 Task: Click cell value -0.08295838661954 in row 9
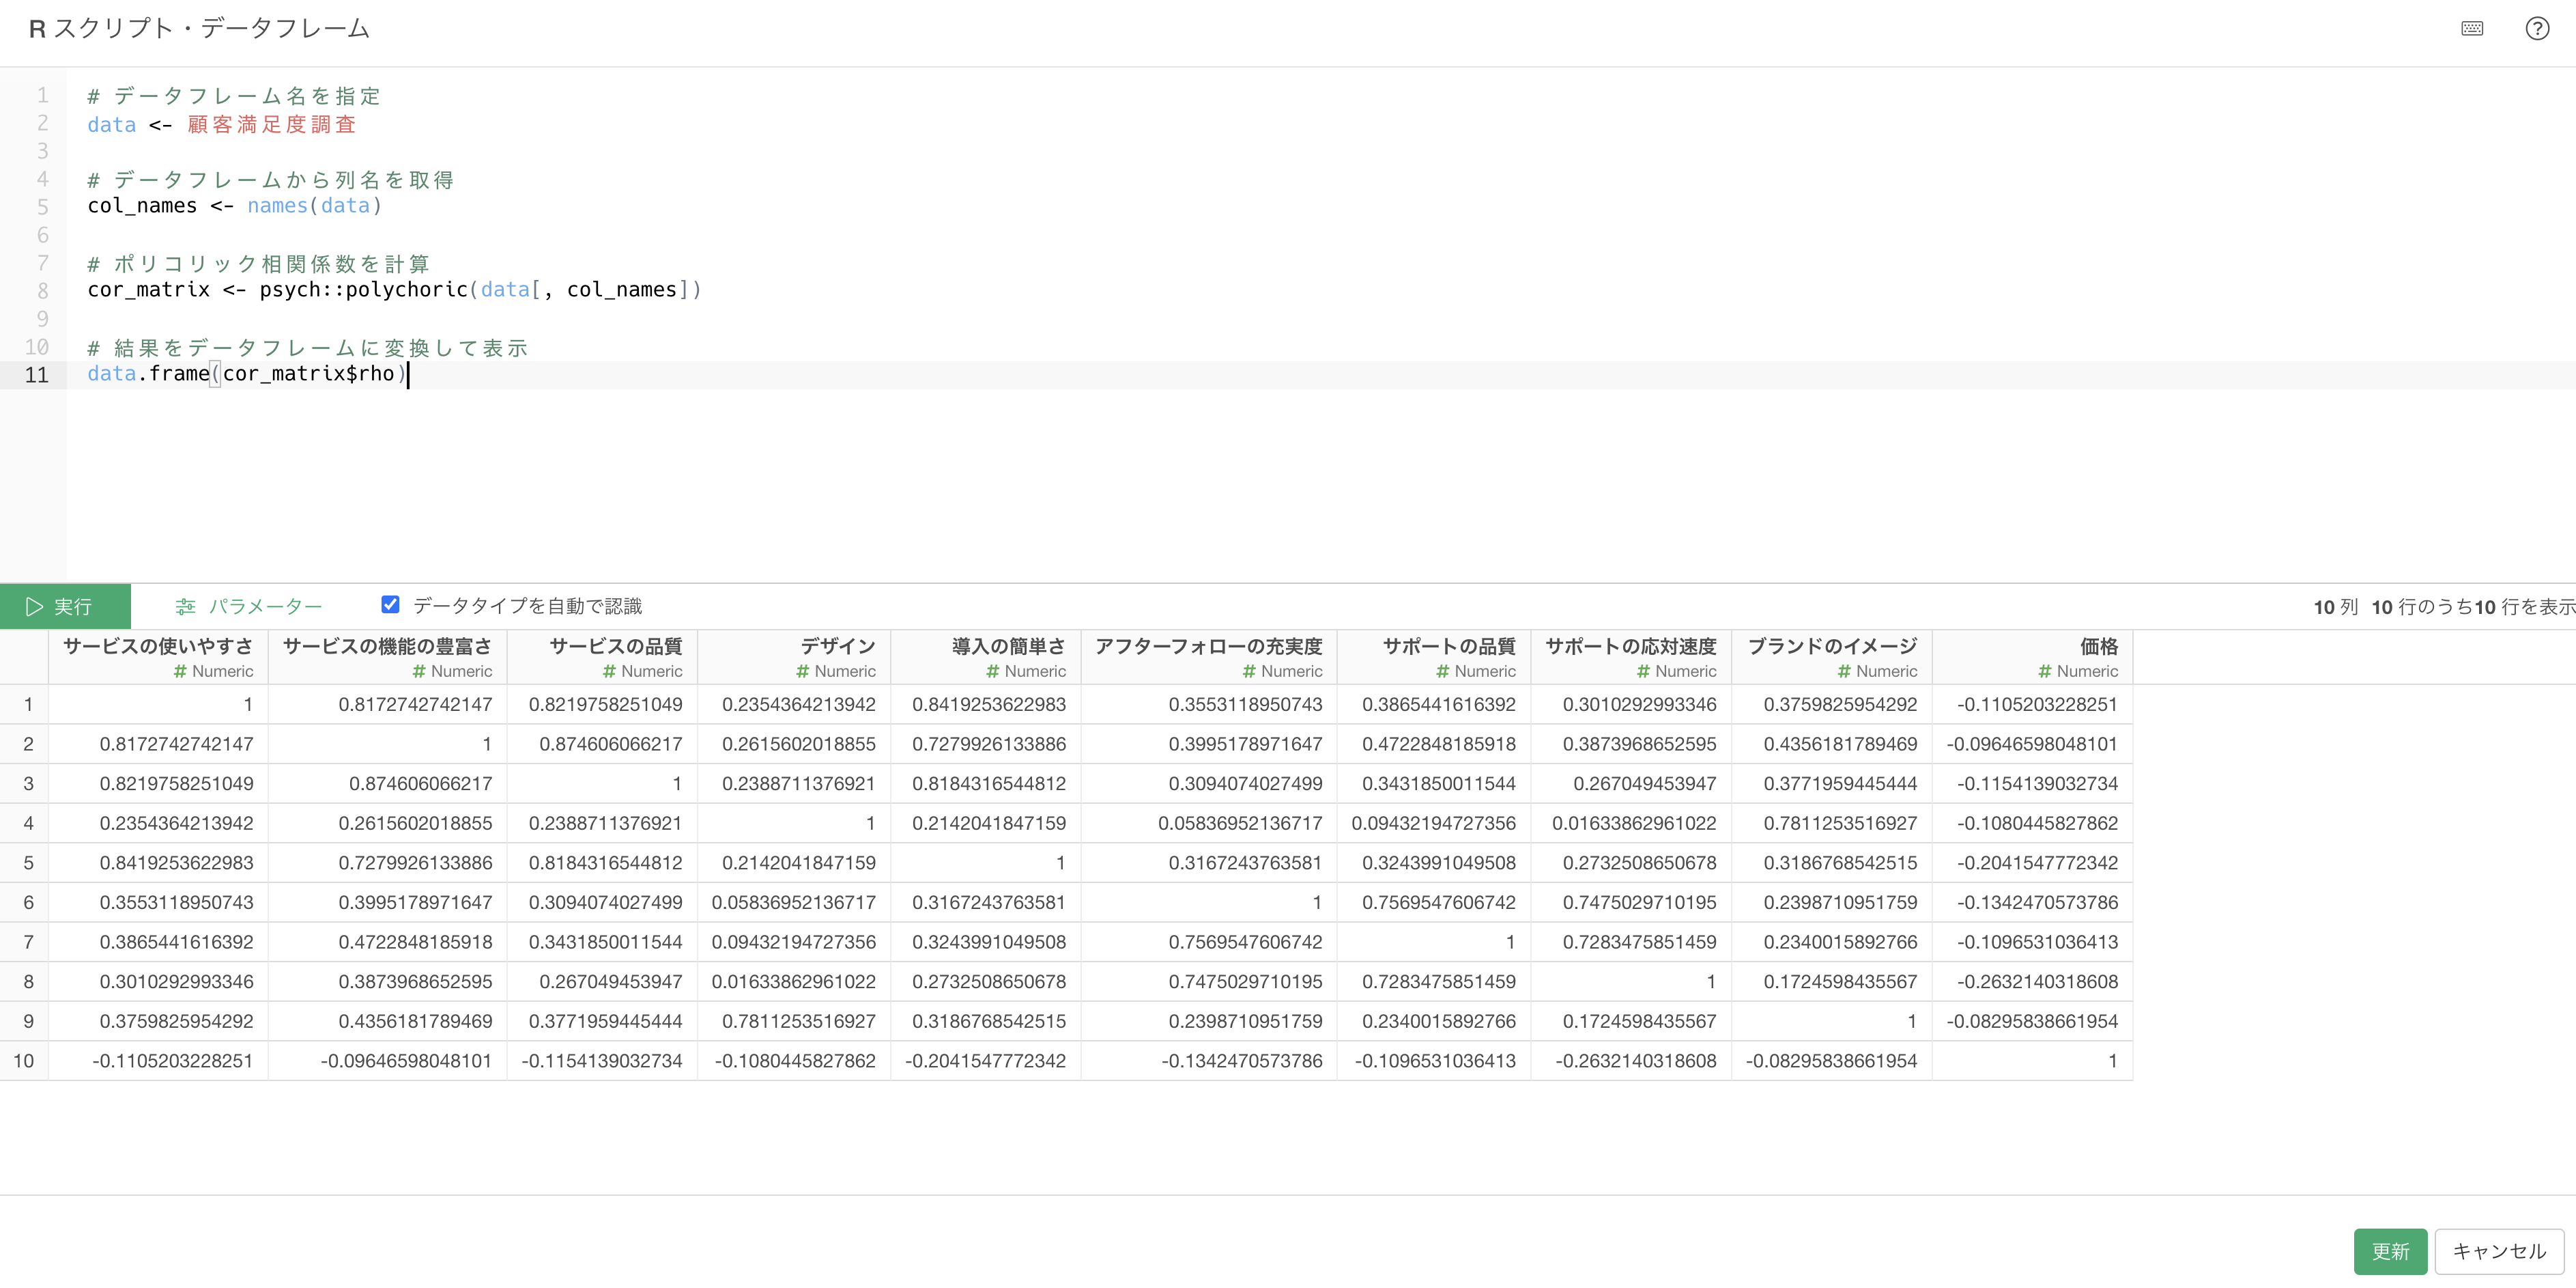(2032, 1022)
